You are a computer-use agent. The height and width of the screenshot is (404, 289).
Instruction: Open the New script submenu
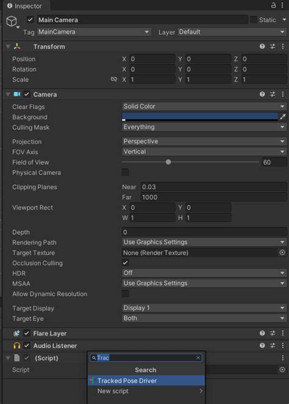tap(146, 391)
